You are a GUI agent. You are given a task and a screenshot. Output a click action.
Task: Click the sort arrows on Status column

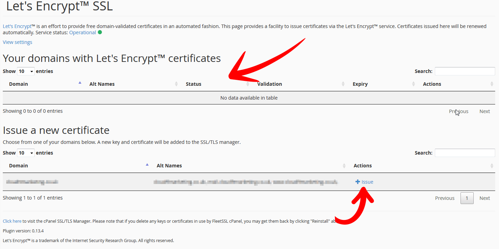tap(248, 84)
